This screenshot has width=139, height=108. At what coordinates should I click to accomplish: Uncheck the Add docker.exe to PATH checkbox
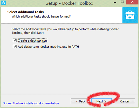tap(15, 47)
